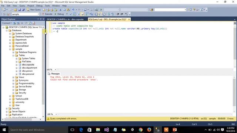Click the Object Explorer Refresh icon

[30, 23]
